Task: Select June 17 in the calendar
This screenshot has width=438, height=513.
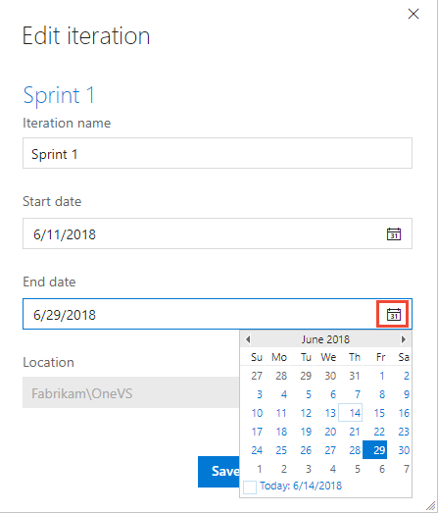Action: click(x=257, y=432)
